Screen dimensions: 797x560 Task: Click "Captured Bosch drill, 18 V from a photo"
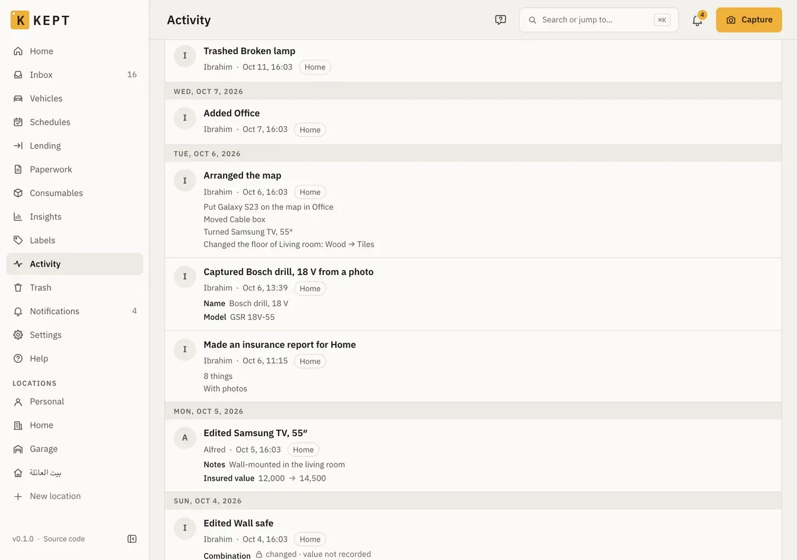tap(289, 272)
